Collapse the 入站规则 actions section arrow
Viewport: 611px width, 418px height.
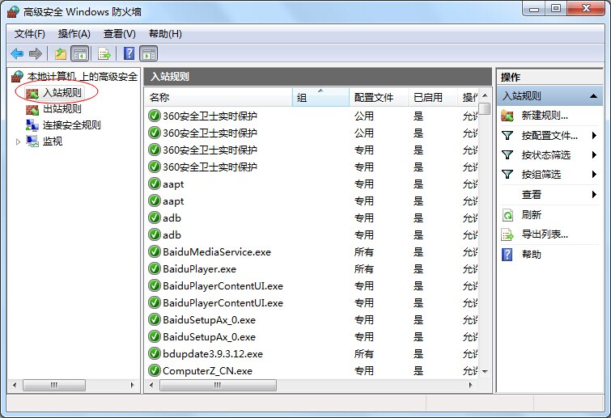pos(593,95)
